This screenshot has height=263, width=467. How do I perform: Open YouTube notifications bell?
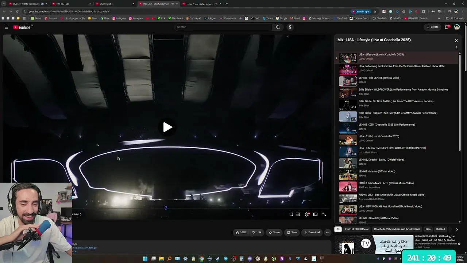click(447, 27)
